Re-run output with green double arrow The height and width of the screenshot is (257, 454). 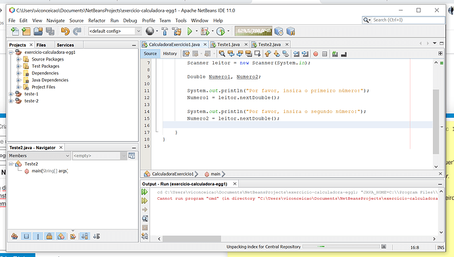point(145,192)
